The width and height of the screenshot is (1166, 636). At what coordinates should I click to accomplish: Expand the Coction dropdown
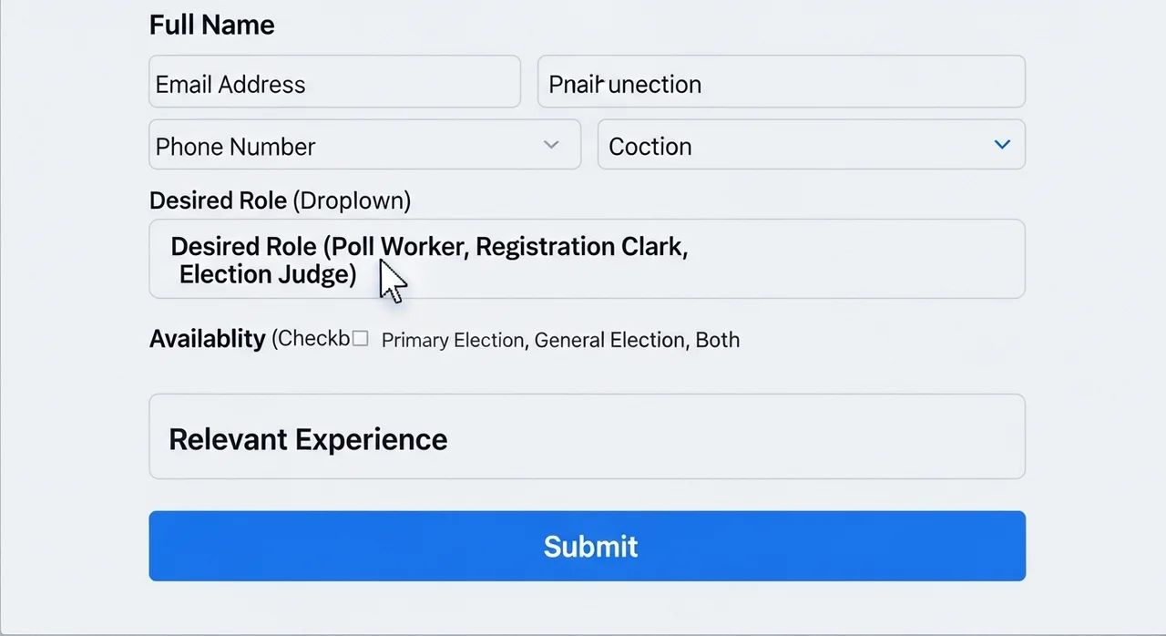tap(811, 145)
